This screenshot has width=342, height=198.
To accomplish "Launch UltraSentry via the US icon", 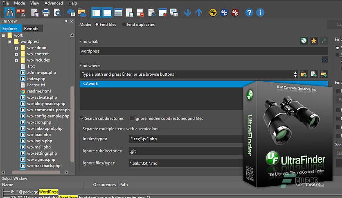I will [235, 13].
